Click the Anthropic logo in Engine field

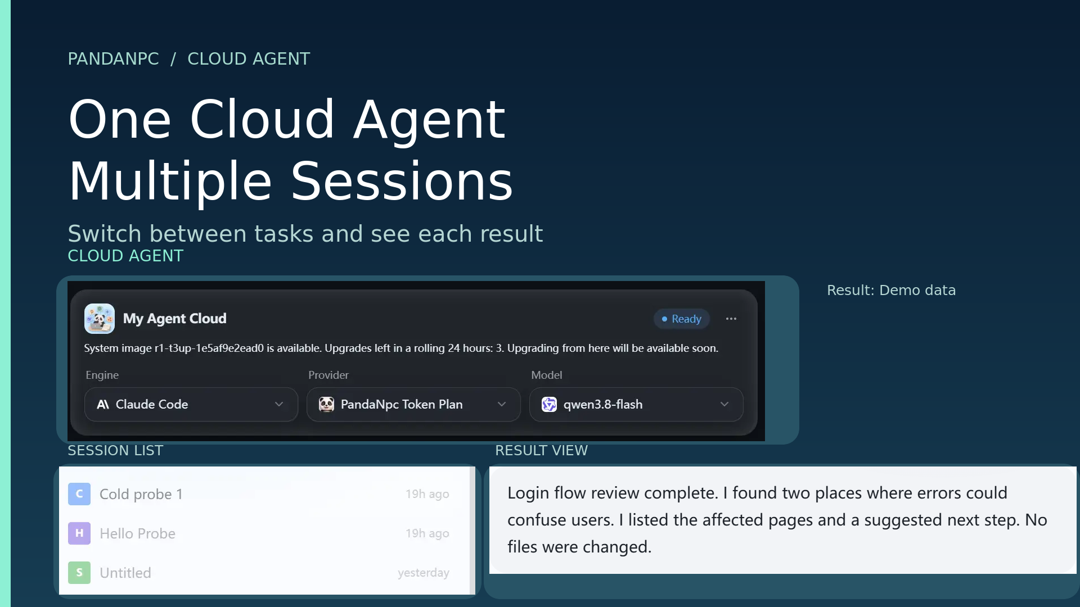pyautogui.click(x=103, y=404)
